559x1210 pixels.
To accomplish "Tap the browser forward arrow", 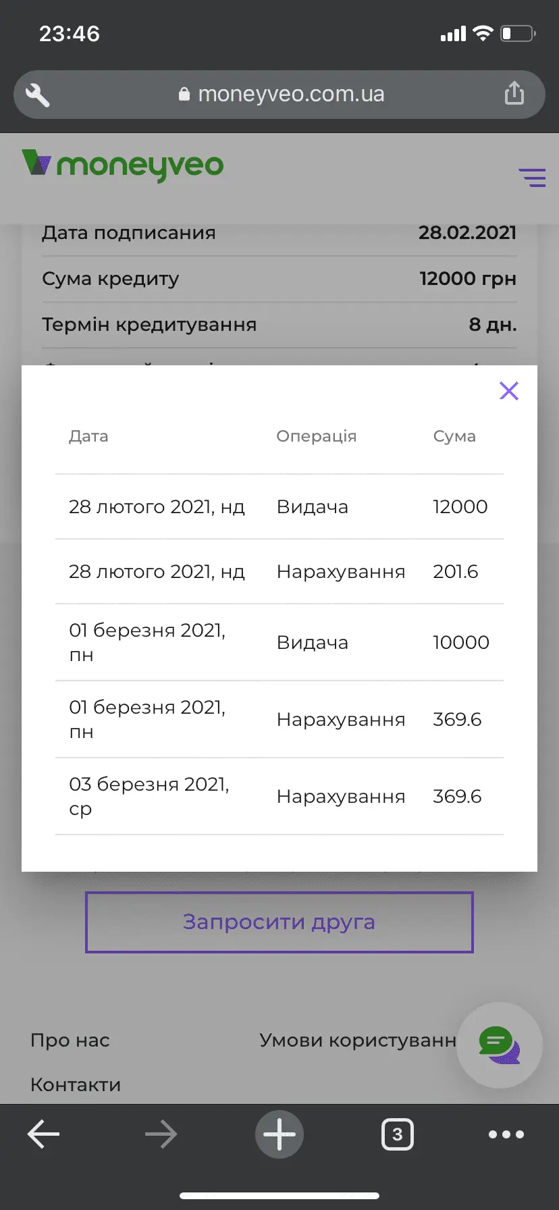I will pos(161,1134).
